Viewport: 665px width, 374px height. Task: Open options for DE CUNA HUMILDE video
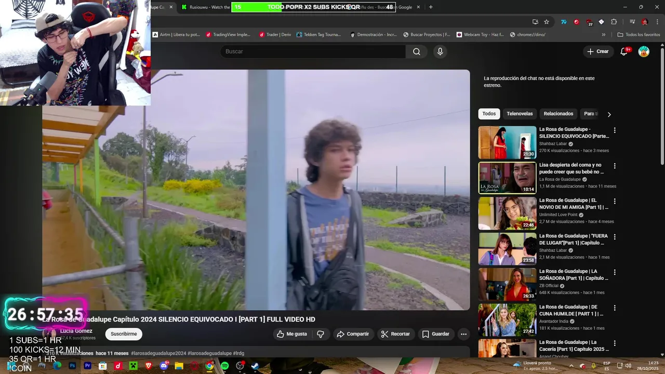[615, 308]
